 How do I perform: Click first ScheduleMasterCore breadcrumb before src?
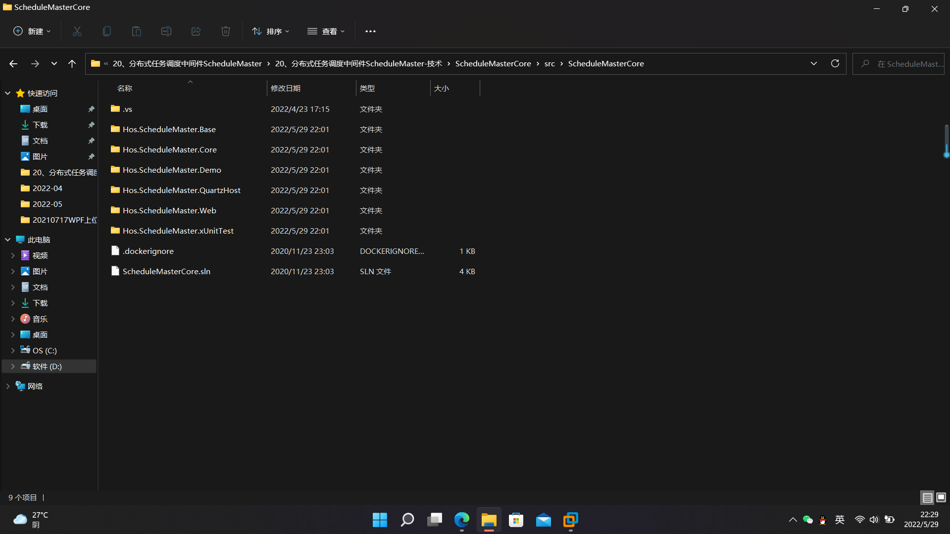493,64
